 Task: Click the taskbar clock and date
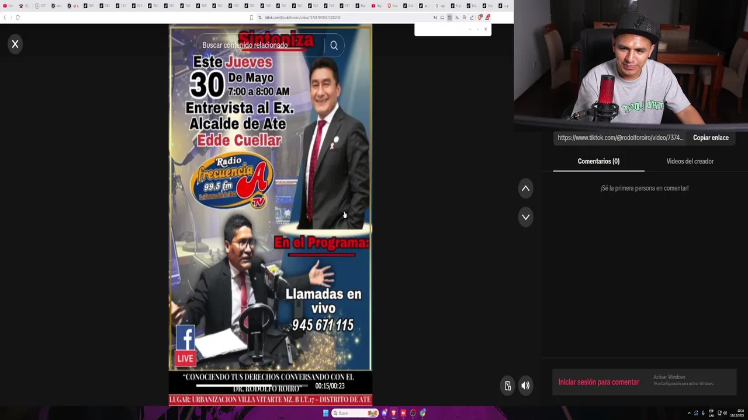(x=736, y=413)
